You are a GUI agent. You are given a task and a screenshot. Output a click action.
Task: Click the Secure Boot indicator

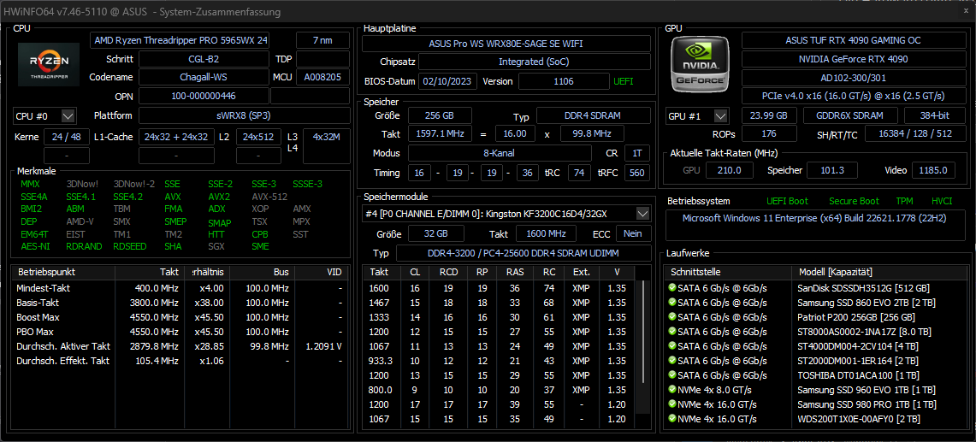(x=854, y=201)
